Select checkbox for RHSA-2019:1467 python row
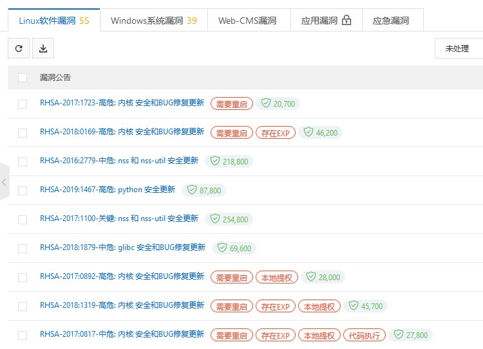This screenshot has width=483, height=349. [23, 191]
